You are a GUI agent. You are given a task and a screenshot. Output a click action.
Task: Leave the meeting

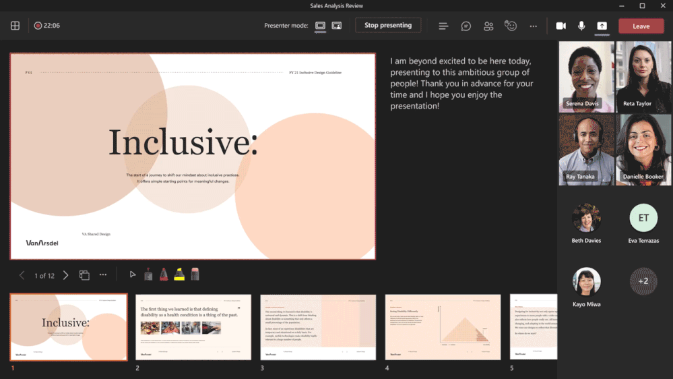(x=641, y=26)
